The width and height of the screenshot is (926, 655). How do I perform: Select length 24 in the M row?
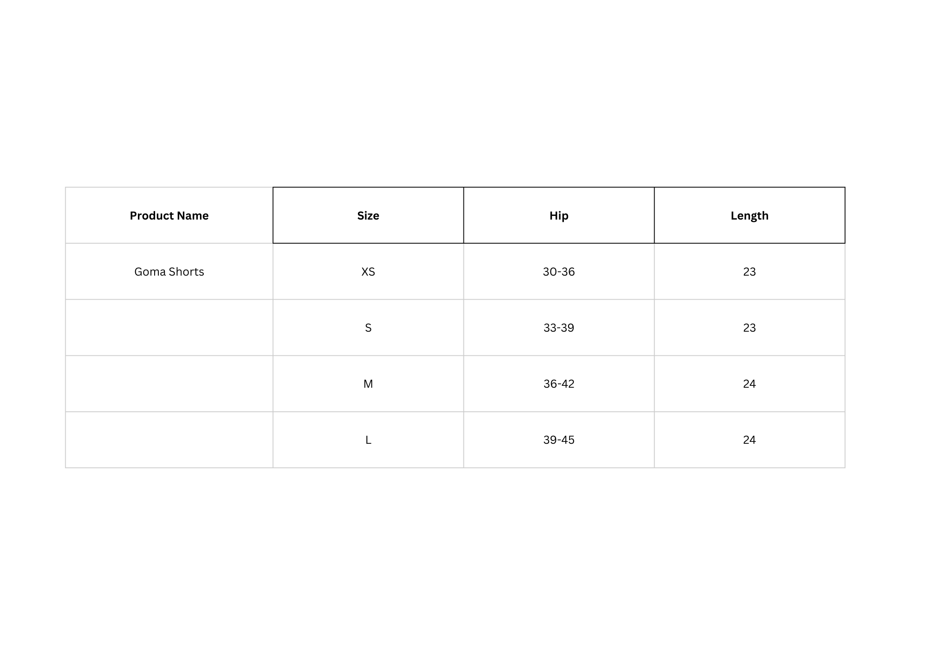coord(750,384)
